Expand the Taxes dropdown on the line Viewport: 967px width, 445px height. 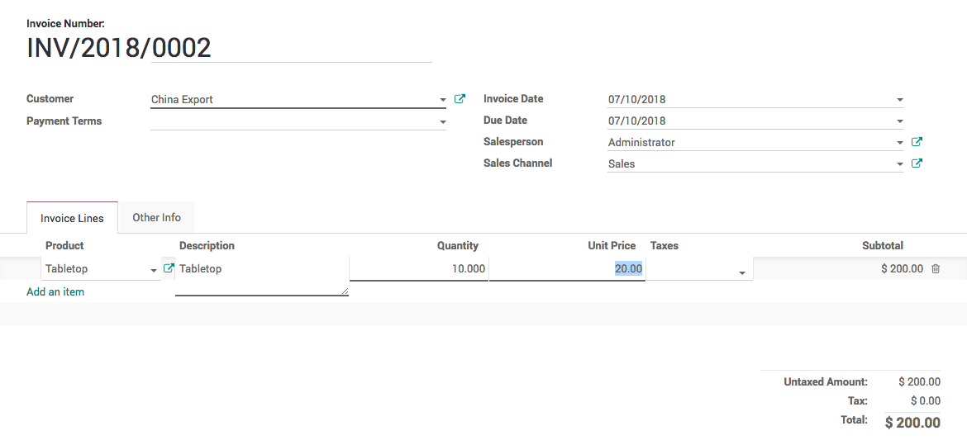(741, 272)
